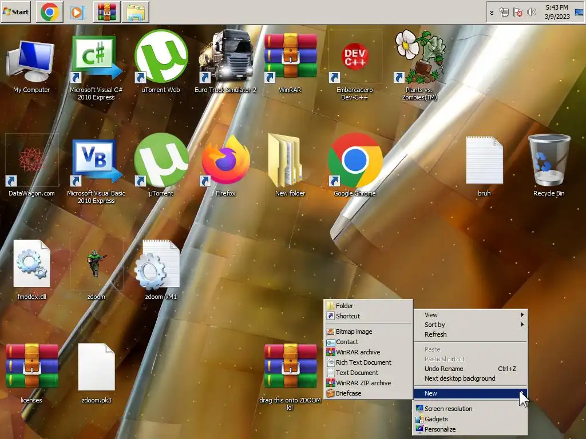
Task: Show hidden tray icons chevron
Action: click(x=492, y=13)
